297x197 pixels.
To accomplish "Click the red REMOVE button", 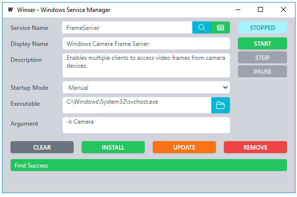I will point(255,147).
